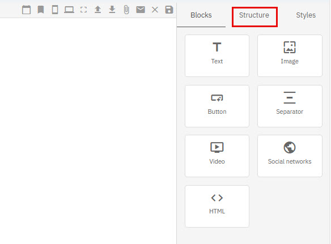The width and height of the screenshot is (331, 244).
Task: Pick the Social networks block
Action: [x=290, y=156]
